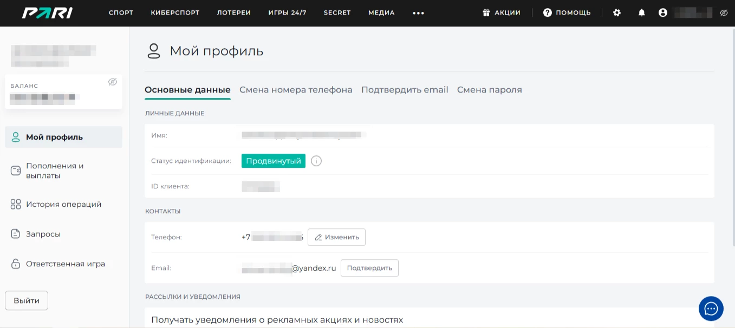Launch the support chat bubble
The height and width of the screenshot is (328, 735).
coord(711,309)
